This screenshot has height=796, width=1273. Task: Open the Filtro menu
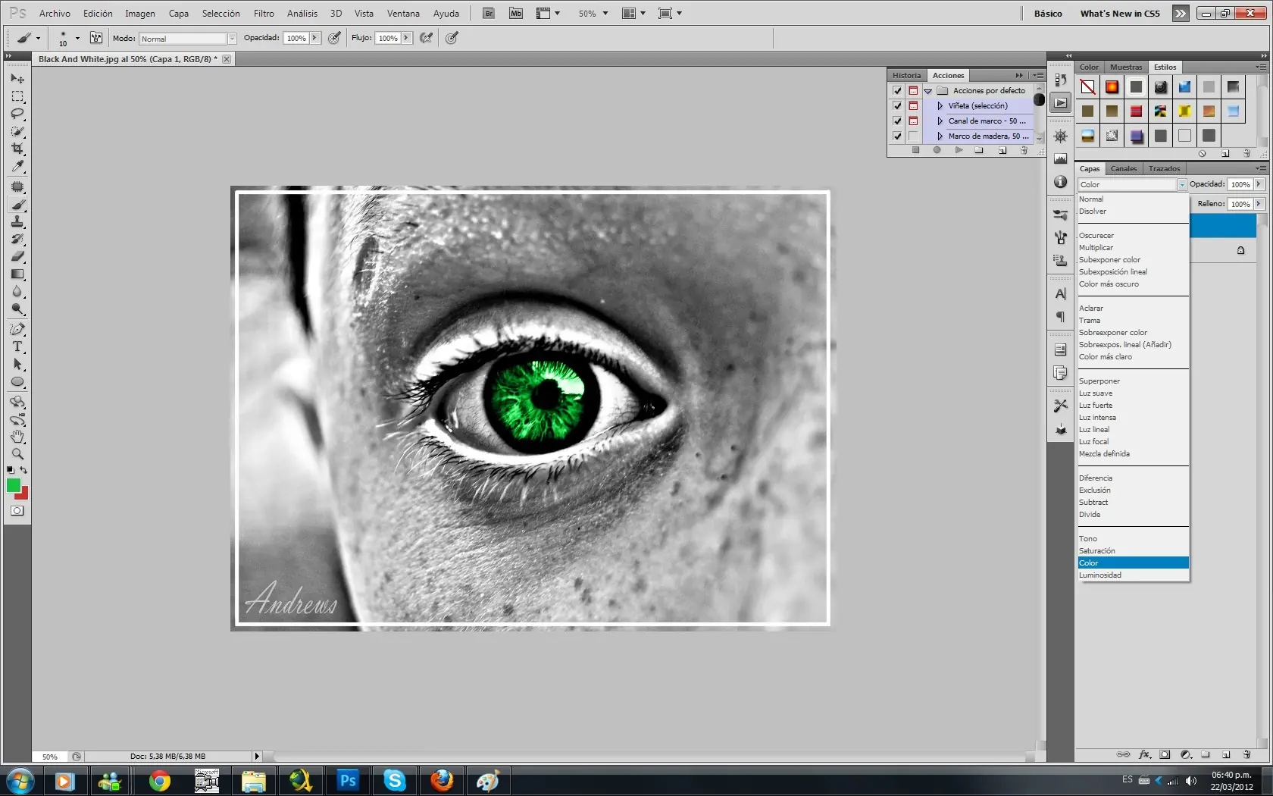click(x=264, y=14)
